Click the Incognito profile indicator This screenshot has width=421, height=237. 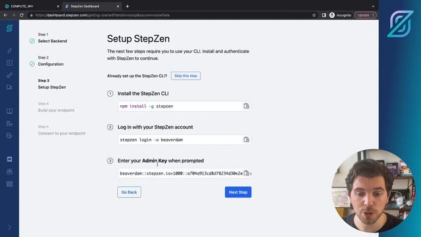tap(340, 15)
